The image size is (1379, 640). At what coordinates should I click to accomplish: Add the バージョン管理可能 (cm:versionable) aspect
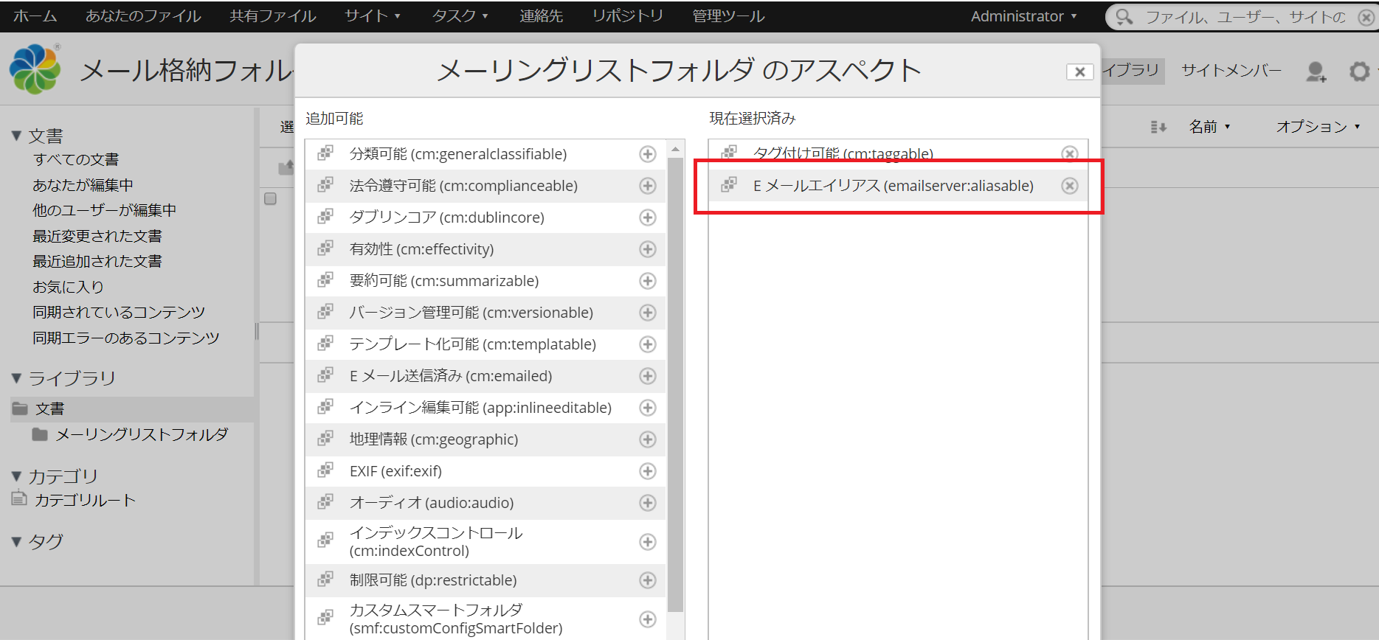pyautogui.click(x=647, y=313)
